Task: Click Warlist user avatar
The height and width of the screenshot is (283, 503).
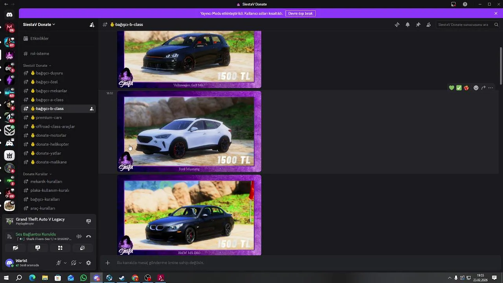Action: [9, 263]
